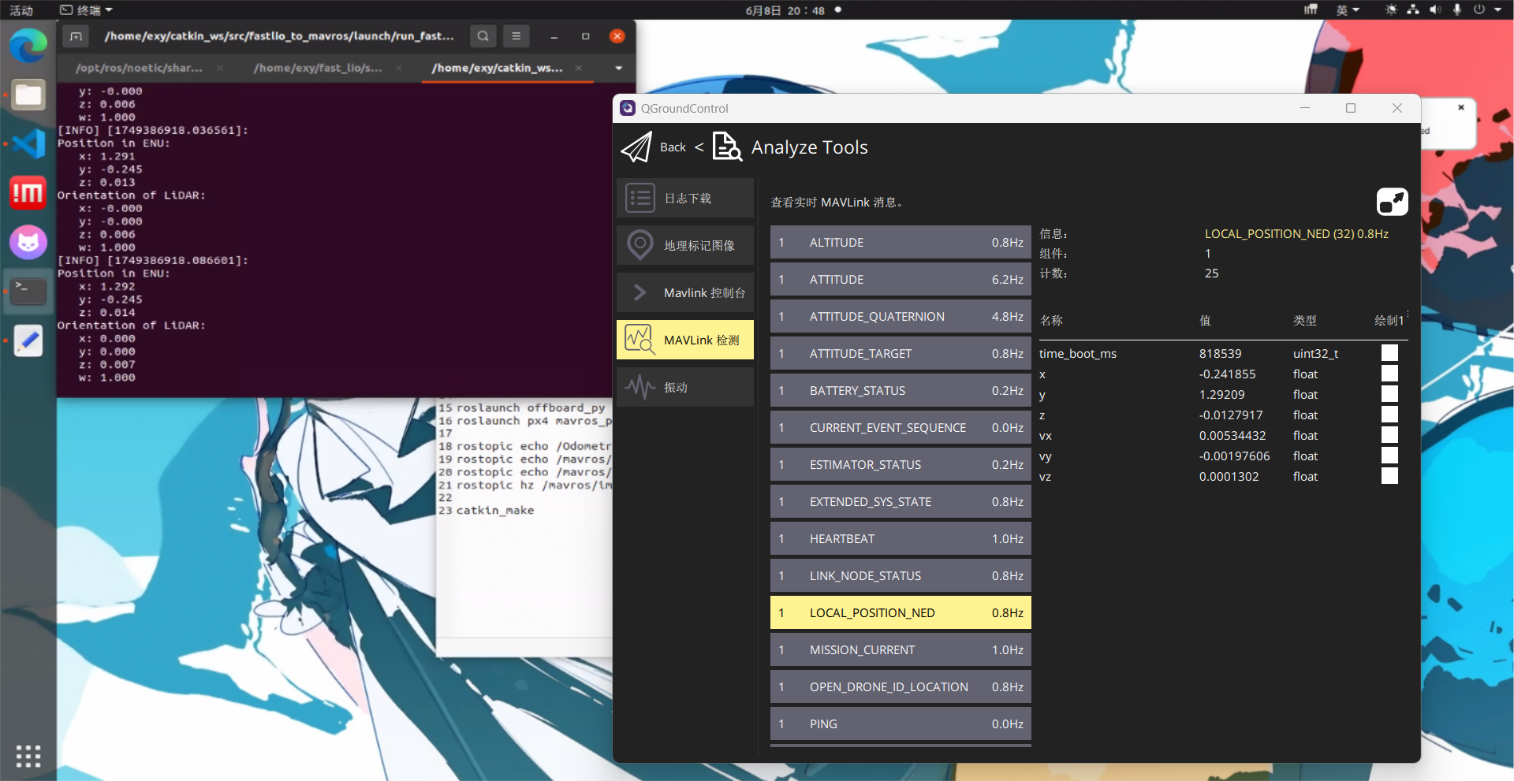Open the 振动 section
Viewport: 1514px width, 781px height.
click(685, 387)
